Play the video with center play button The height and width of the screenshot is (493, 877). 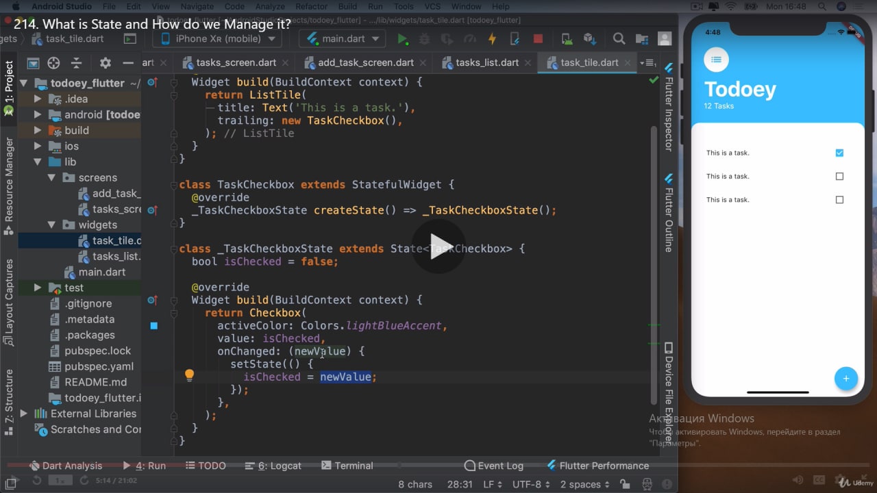click(x=438, y=246)
